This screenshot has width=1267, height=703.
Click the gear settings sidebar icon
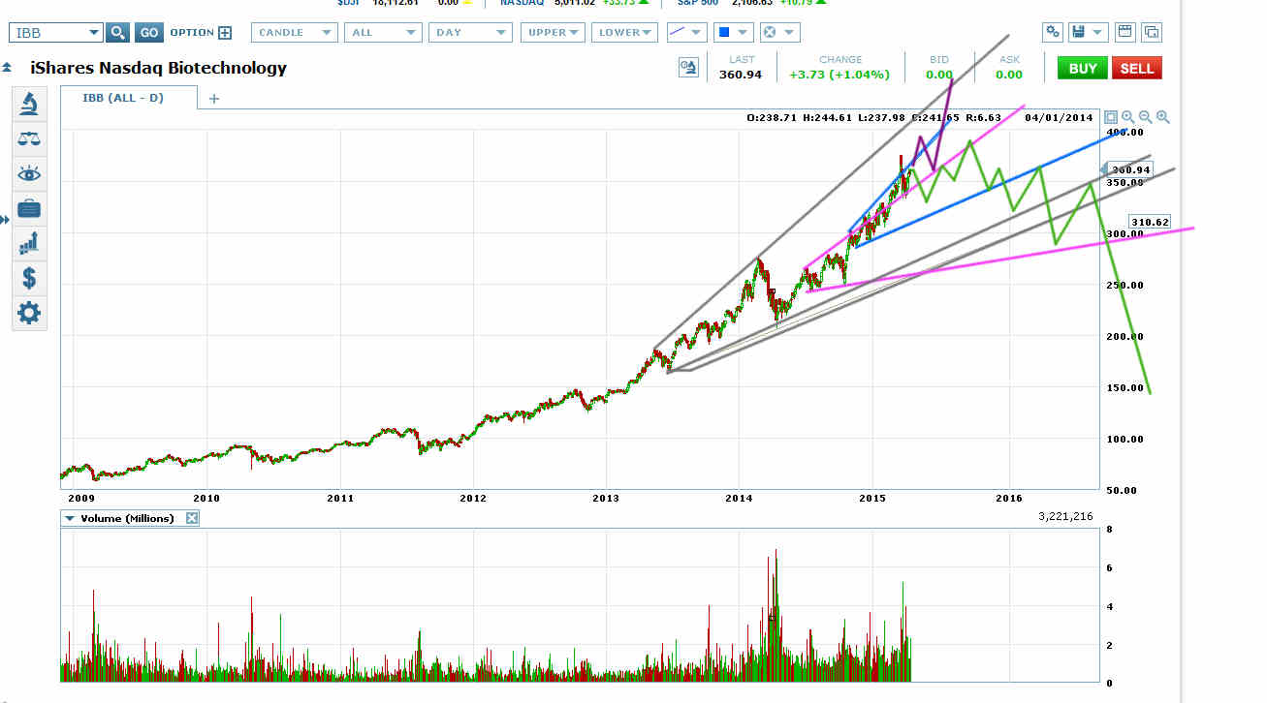pos(29,313)
